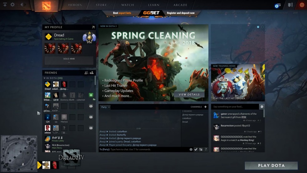
Task: Expand My Profile with arrow icon
Action: click(x=93, y=27)
